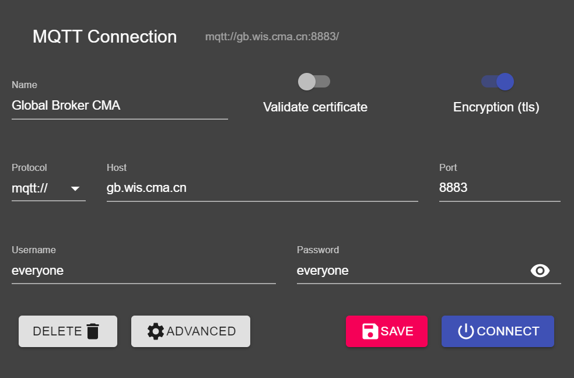Save the connection with the SAVE button

386,331
